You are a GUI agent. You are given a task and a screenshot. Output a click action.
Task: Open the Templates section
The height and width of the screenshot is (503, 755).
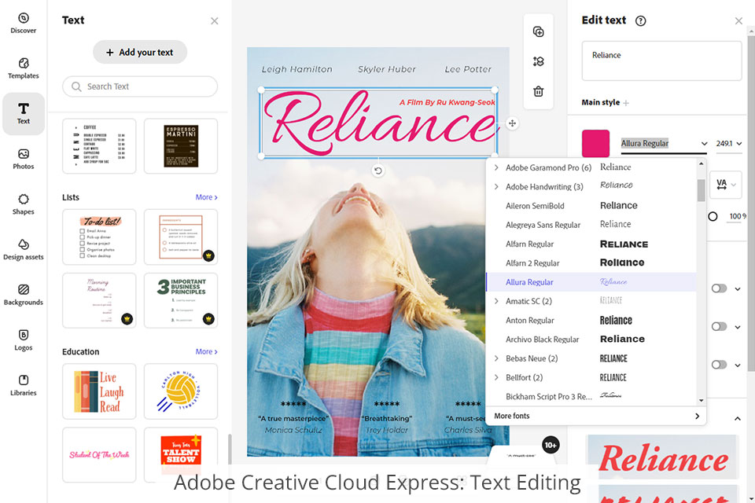[x=23, y=68]
